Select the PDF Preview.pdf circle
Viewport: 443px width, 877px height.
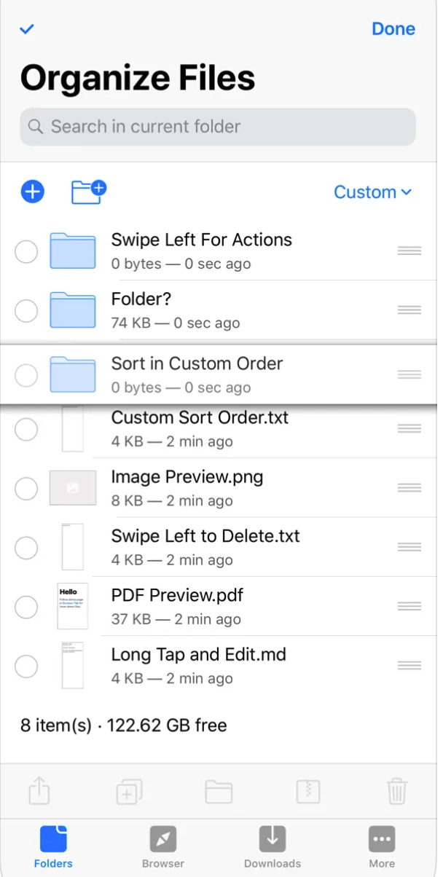[x=26, y=607]
